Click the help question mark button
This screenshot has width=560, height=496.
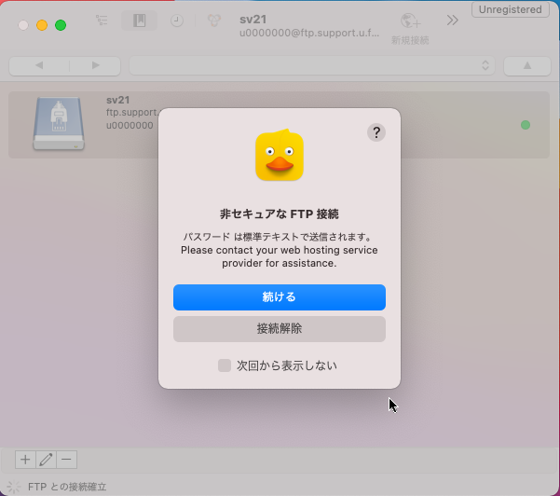[x=376, y=132]
